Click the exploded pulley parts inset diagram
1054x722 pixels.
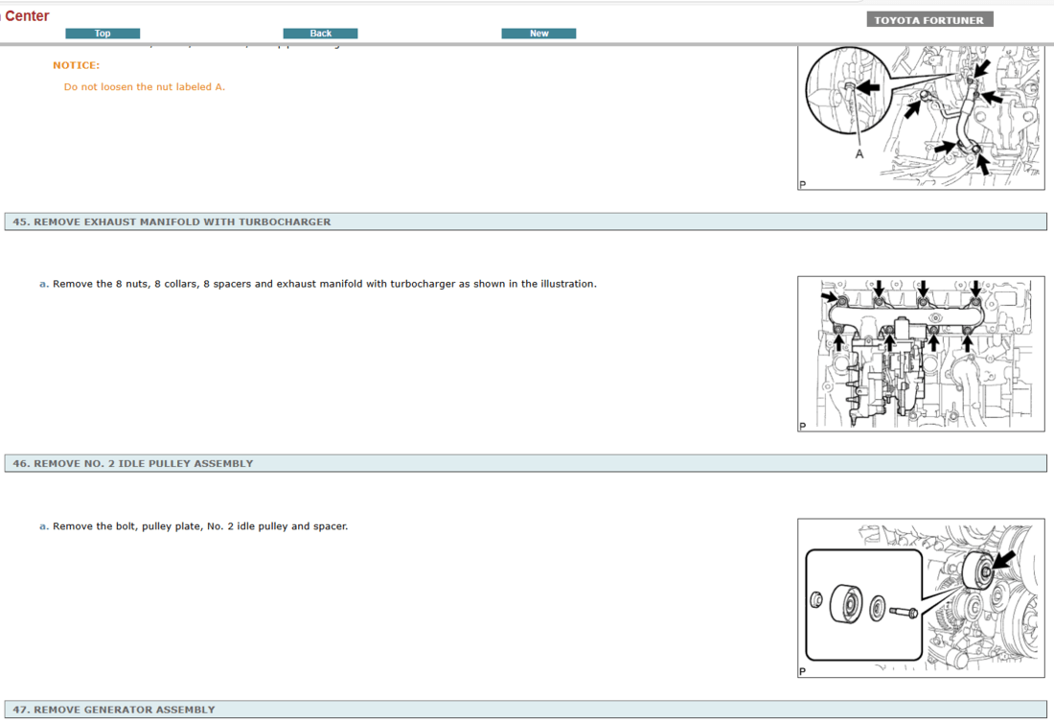(862, 606)
